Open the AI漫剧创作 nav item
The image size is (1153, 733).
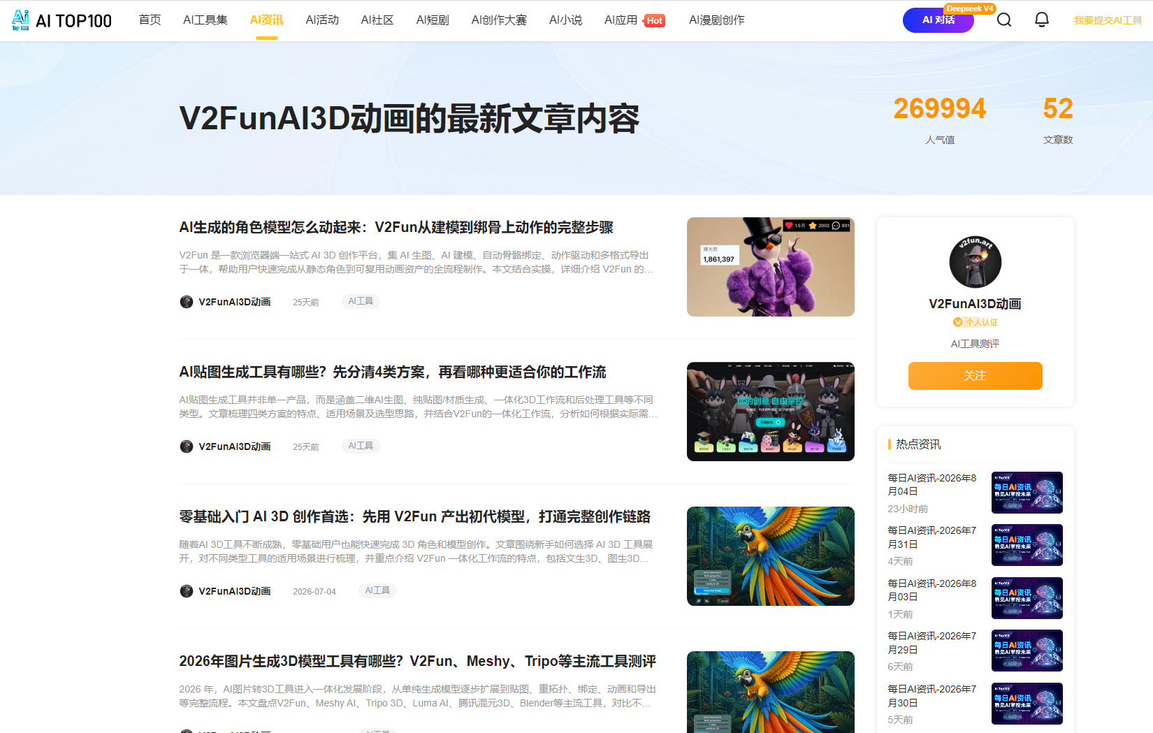(716, 20)
